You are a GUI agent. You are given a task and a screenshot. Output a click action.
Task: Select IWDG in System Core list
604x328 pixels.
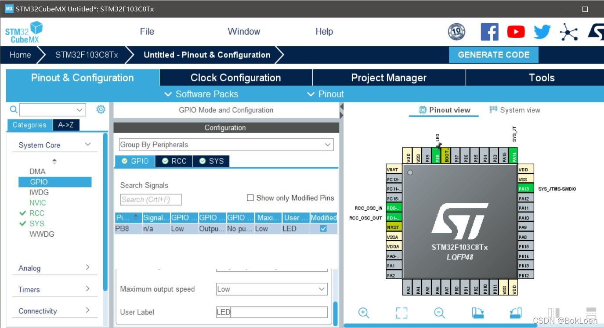coord(39,192)
